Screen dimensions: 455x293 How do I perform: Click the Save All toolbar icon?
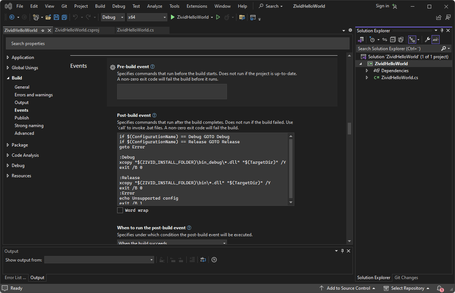(64, 17)
